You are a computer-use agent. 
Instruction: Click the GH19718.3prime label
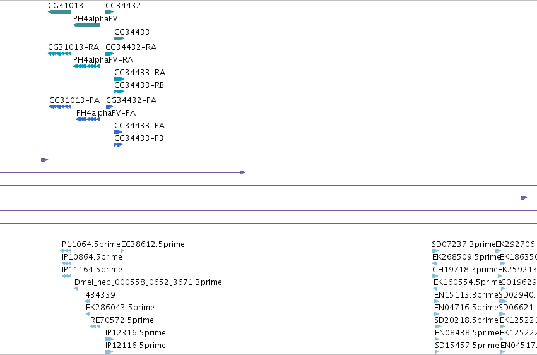pos(464,270)
